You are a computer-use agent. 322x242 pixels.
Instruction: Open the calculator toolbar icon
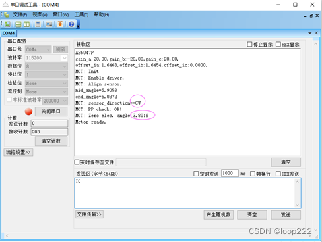click(x=38, y=24)
